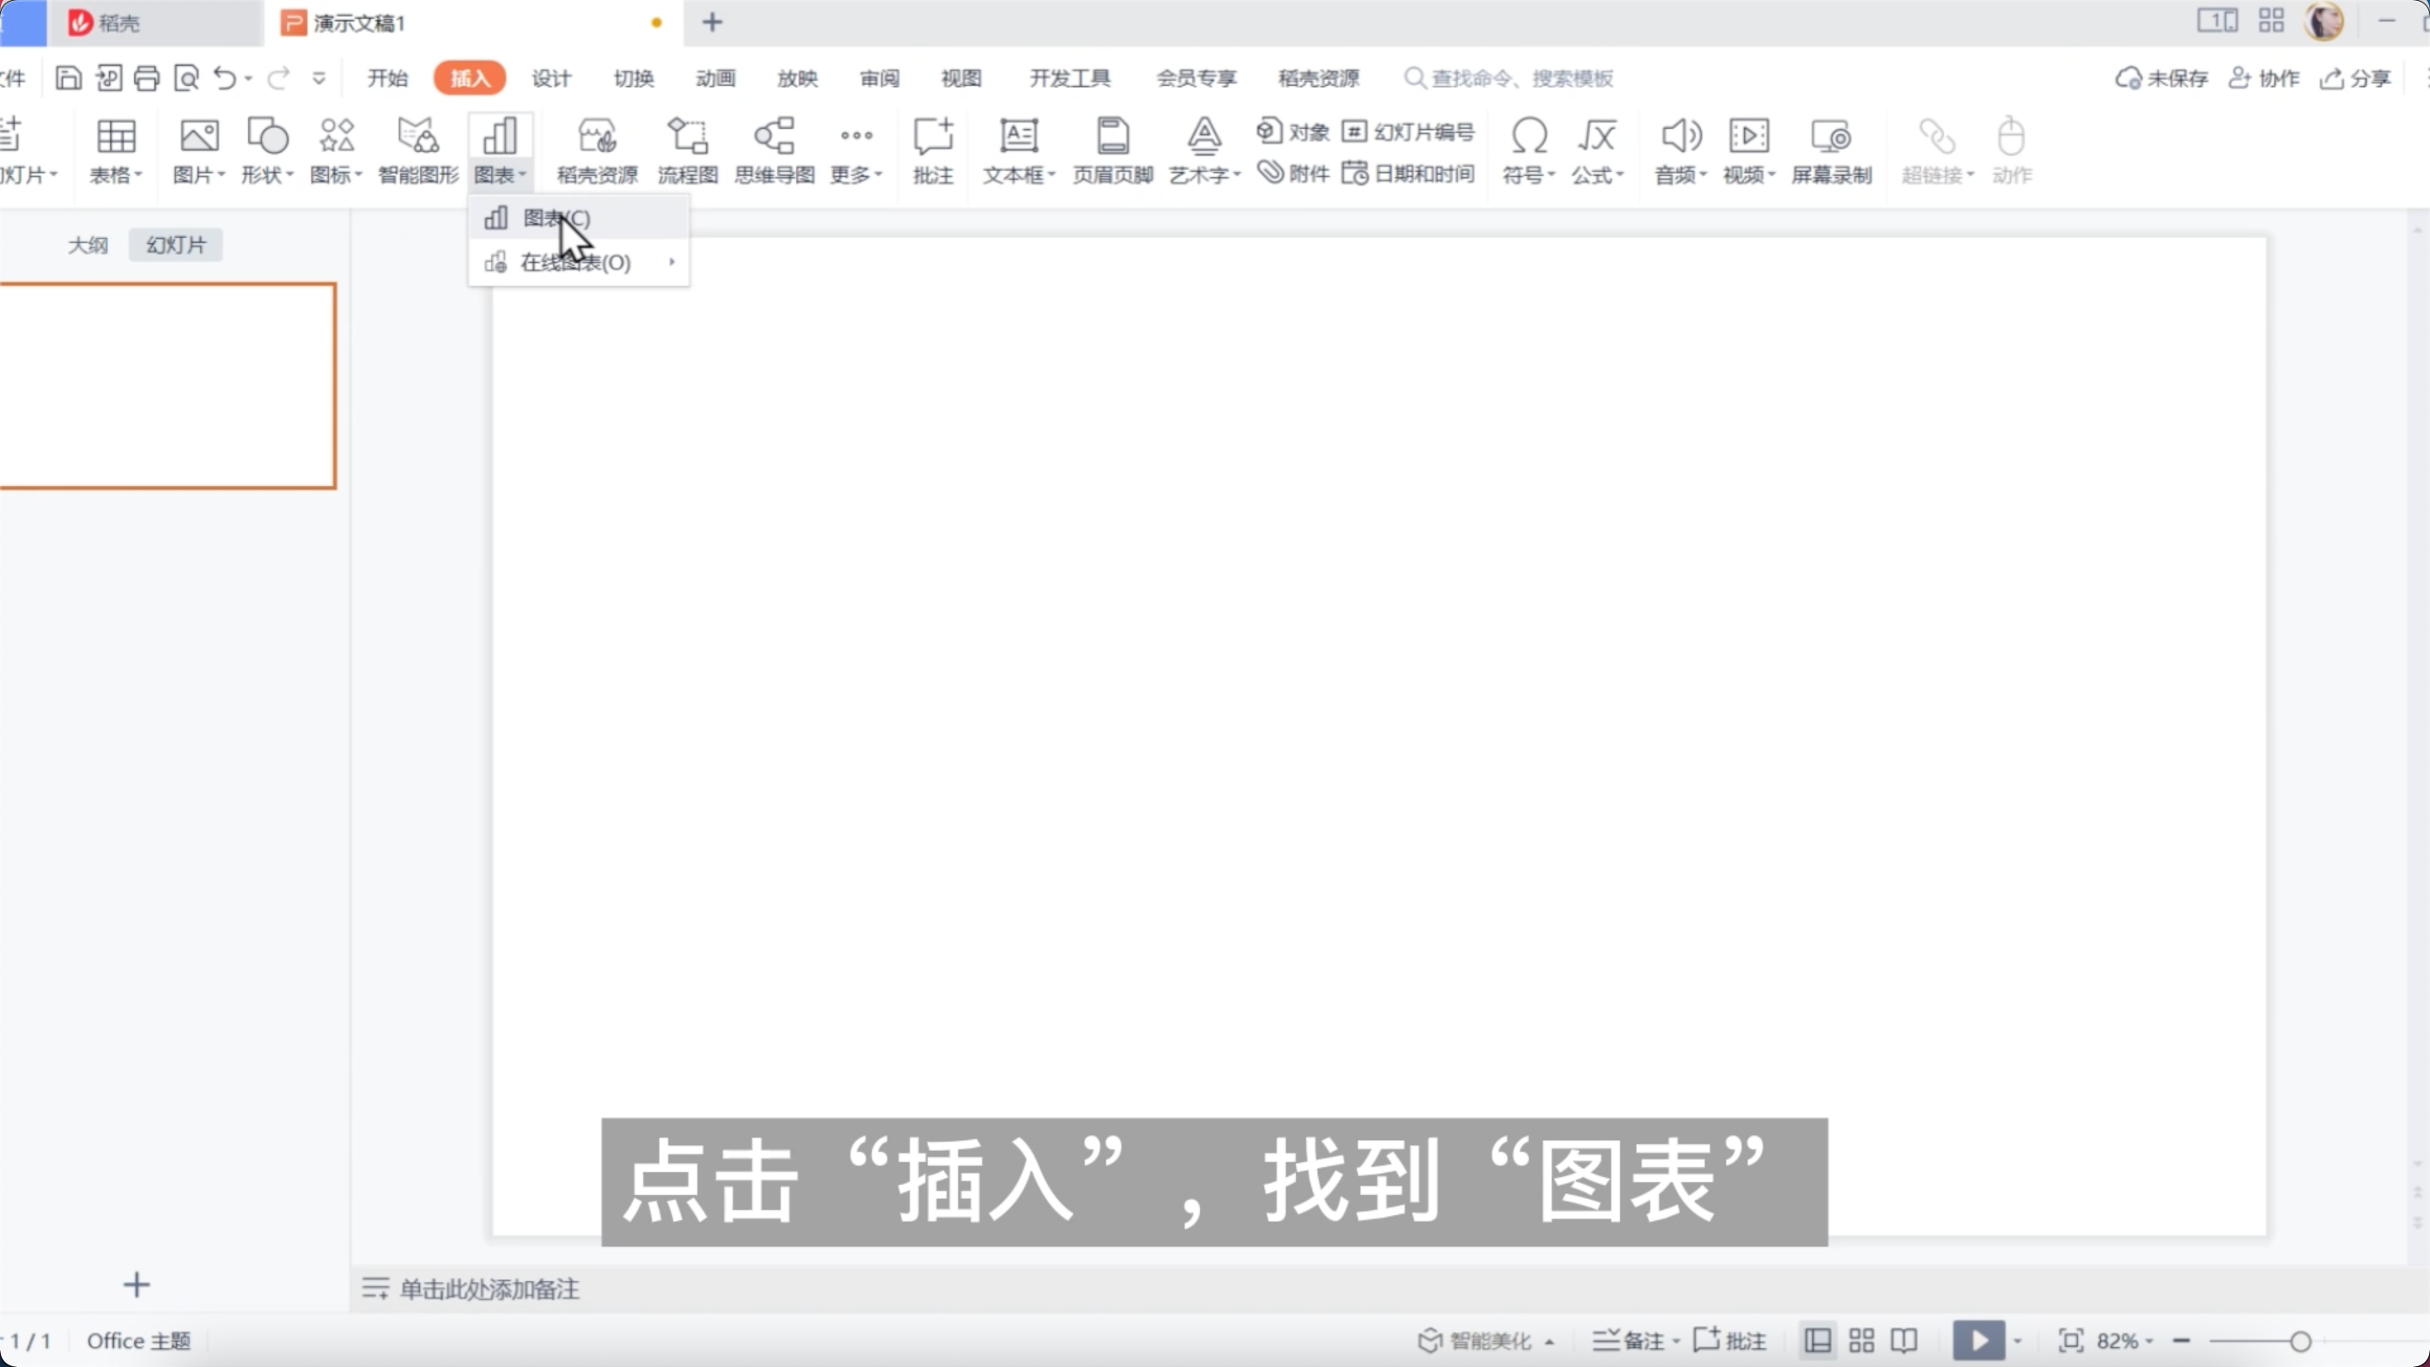Switch to the 动画 animation tab
Image resolution: width=2430 pixels, height=1367 pixels.
[715, 78]
